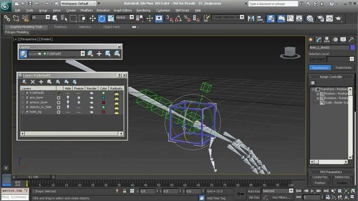Image resolution: width=358 pixels, height=201 pixels.
Task: Open Material Editor icon
Action: (310, 18)
